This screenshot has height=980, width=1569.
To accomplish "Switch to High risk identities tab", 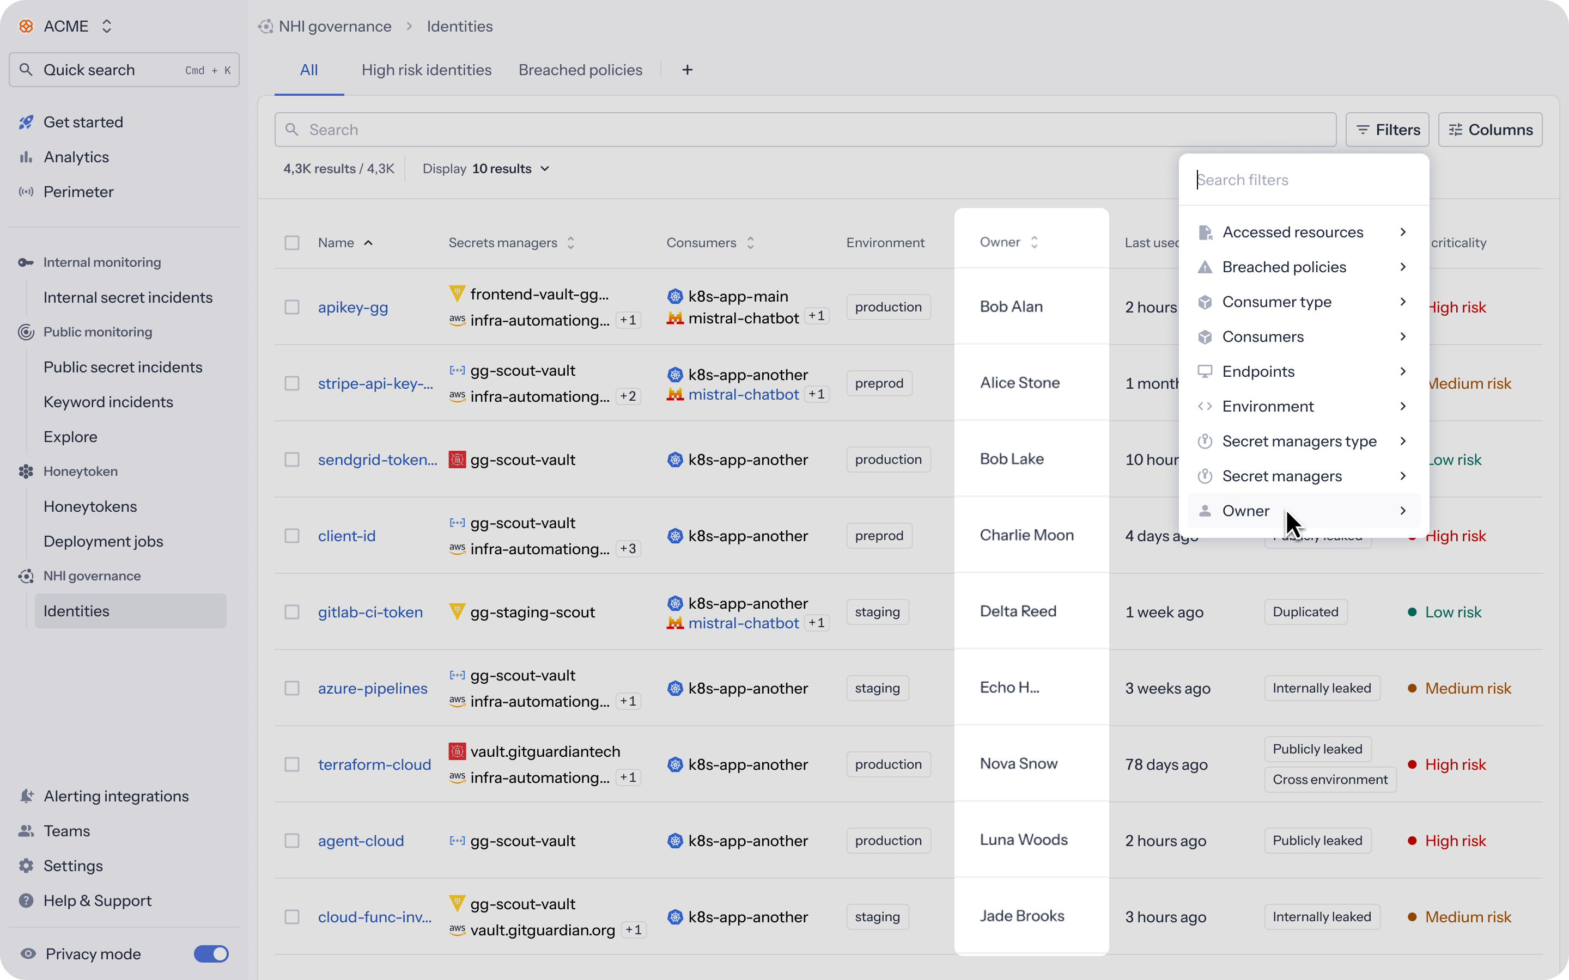I will click(x=426, y=70).
